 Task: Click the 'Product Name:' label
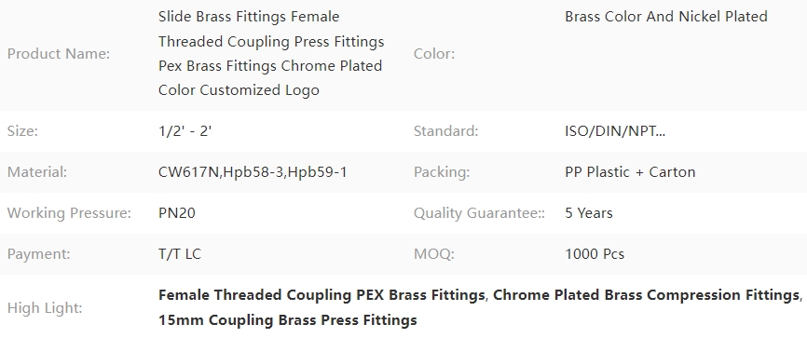tap(59, 53)
